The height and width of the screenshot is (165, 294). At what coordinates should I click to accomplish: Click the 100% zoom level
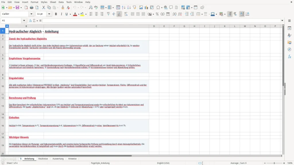coord(290,163)
